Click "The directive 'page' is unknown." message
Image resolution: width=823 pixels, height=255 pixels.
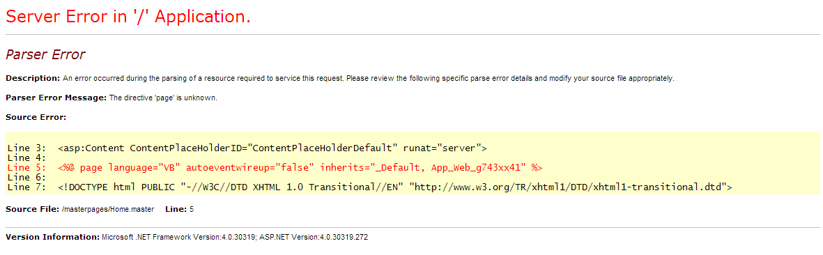[163, 98]
